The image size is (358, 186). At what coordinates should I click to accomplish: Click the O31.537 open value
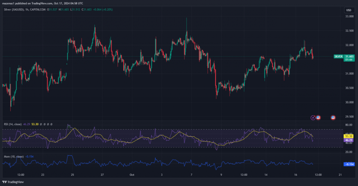(x=52, y=9)
